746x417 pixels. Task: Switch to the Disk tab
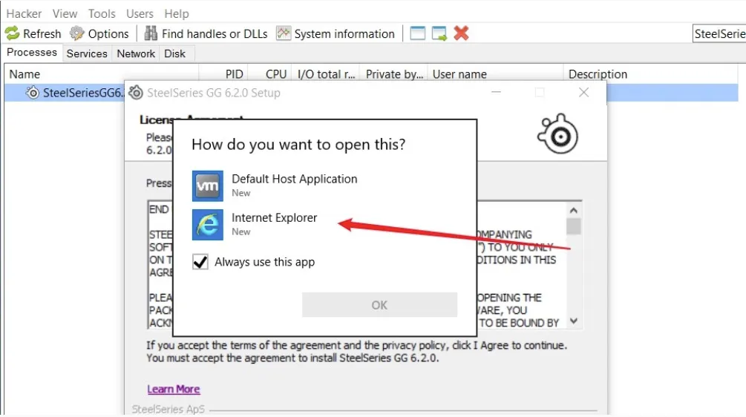click(174, 53)
